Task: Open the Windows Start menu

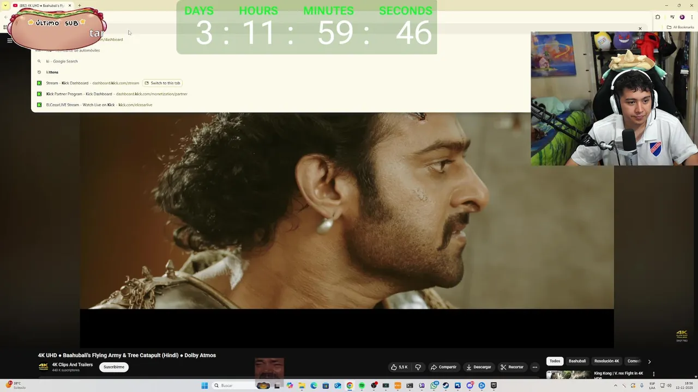Action: (204, 385)
